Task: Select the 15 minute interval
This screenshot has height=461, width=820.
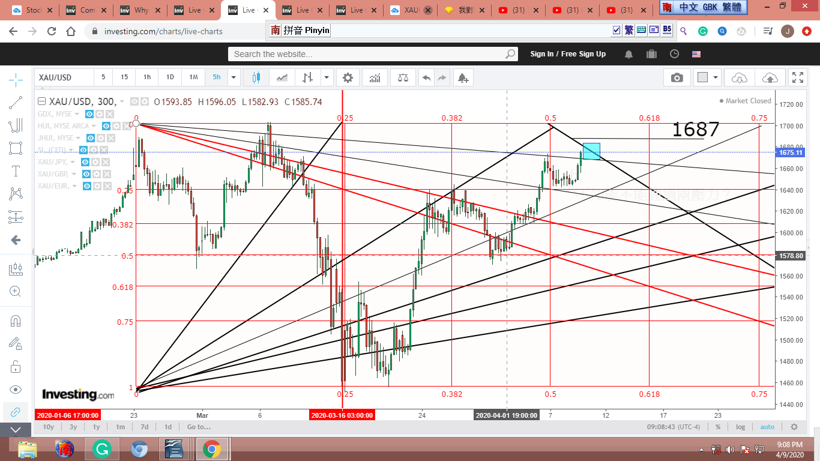Action: click(124, 77)
